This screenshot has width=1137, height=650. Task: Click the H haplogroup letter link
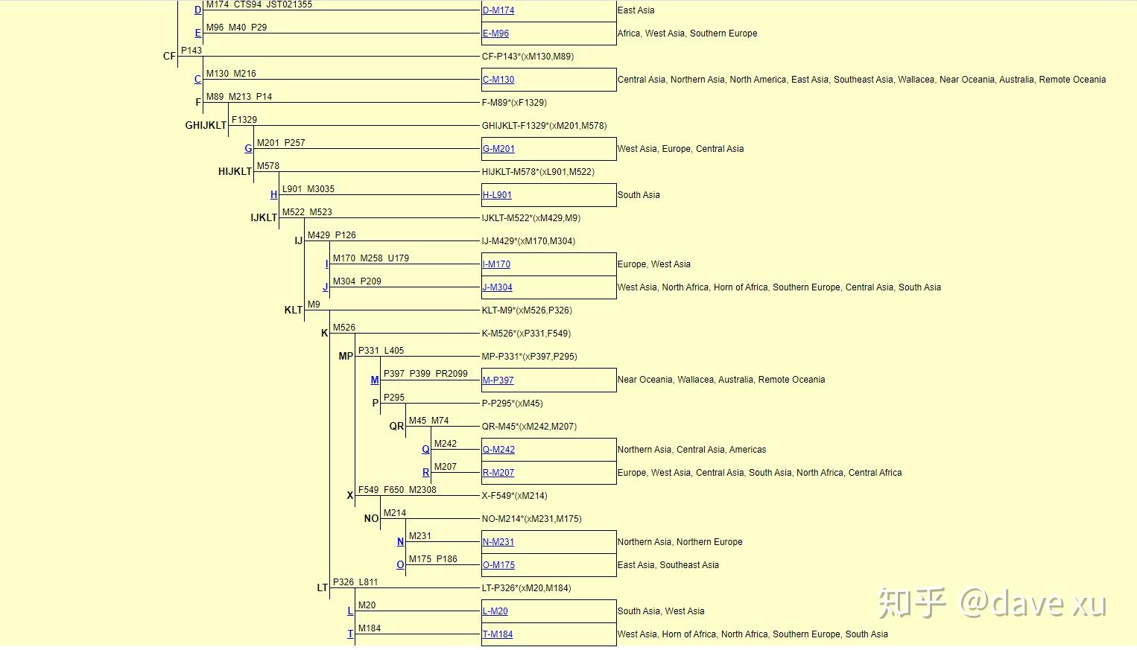pos(273,194)
